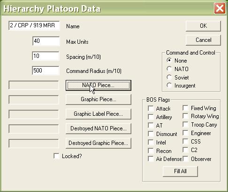The width and height of the screenshot is (228, 192).
Task: Open Destroyed NATO Piece... dialog
Action: pos(99,128)
